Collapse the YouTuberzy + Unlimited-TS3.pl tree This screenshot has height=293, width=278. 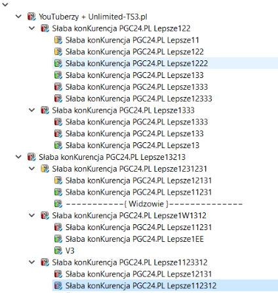(x=18, y=16)
